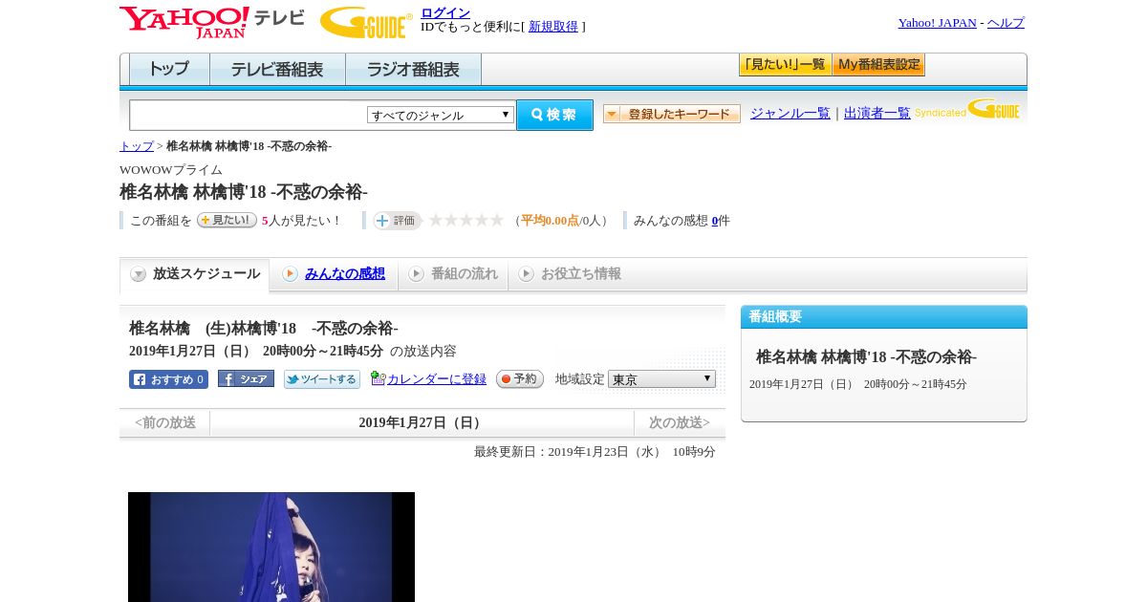Image resolution: width=1147 pixels, height=602 pixels.
Task: Click the G-GUIDE logo in header
Action: point(366,22)
